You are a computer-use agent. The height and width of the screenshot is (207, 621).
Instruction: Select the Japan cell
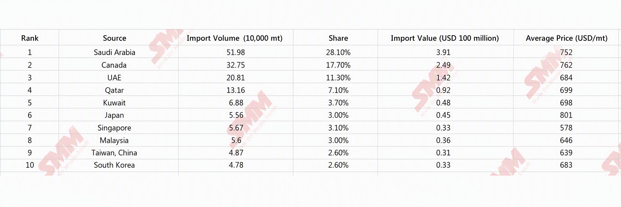tap(114, 115)
